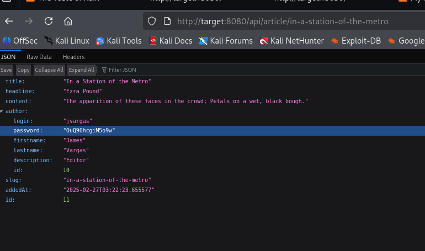This screenshot has width=425, height=251.
Task: Click the "addedAt:" key label
Action: 18,190
